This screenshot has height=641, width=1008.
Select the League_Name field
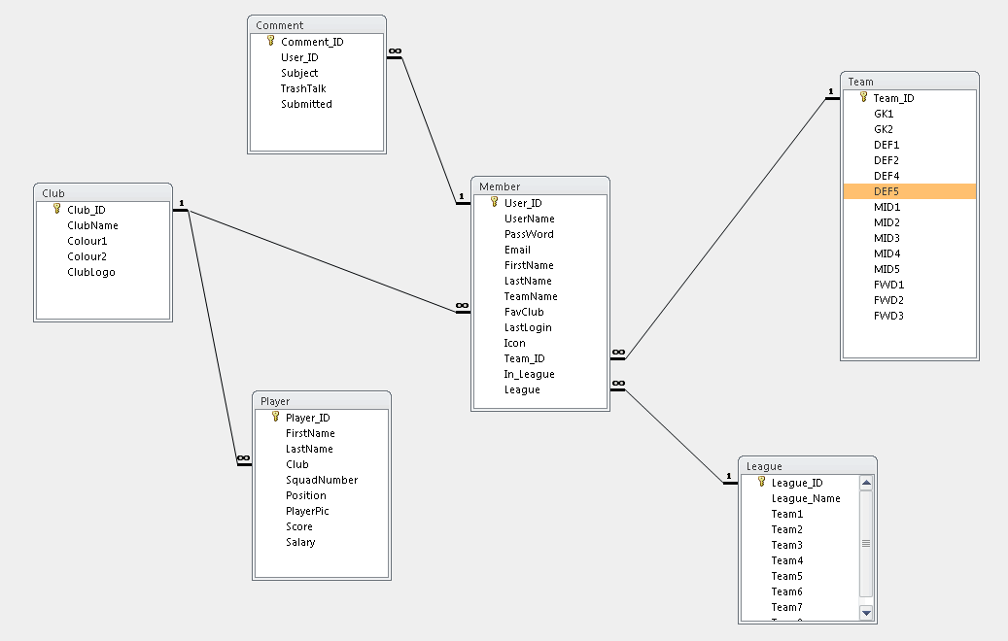[806, 498]
